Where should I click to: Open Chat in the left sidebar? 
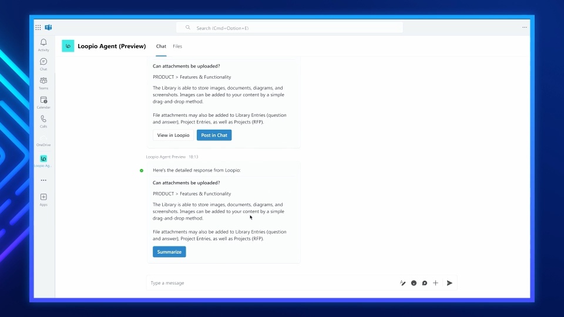point(43,64)
